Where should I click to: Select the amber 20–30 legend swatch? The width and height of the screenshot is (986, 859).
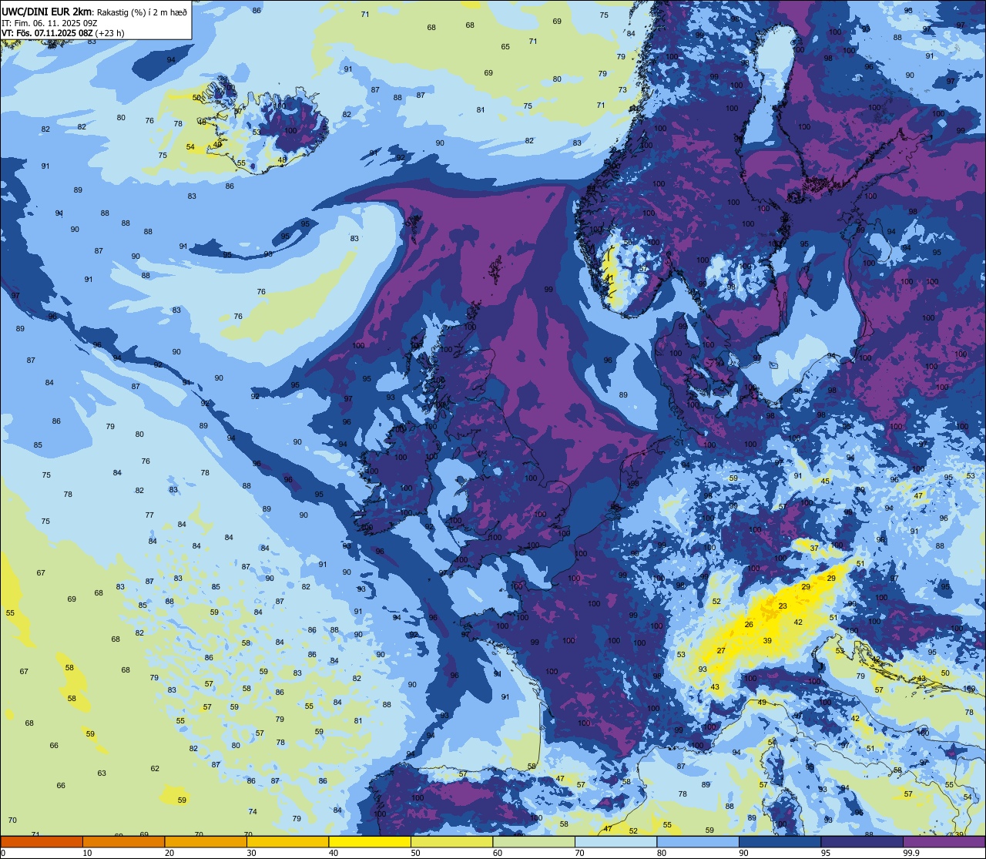pos(206,842)
